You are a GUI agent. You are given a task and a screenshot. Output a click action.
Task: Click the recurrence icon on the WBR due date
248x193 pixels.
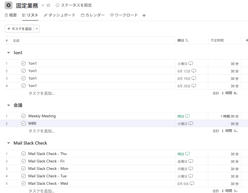click(191, 124)
